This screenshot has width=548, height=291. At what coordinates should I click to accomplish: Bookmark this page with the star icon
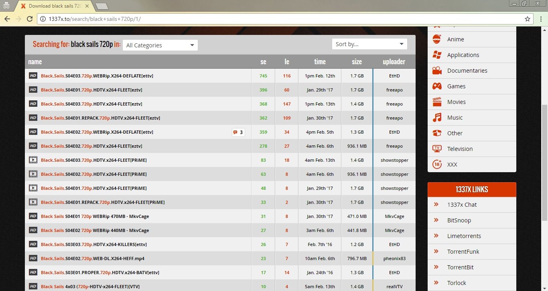pyautogui.click(x=528, y=19)
